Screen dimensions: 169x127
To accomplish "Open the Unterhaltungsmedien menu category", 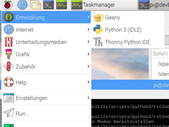I will 46,42.
